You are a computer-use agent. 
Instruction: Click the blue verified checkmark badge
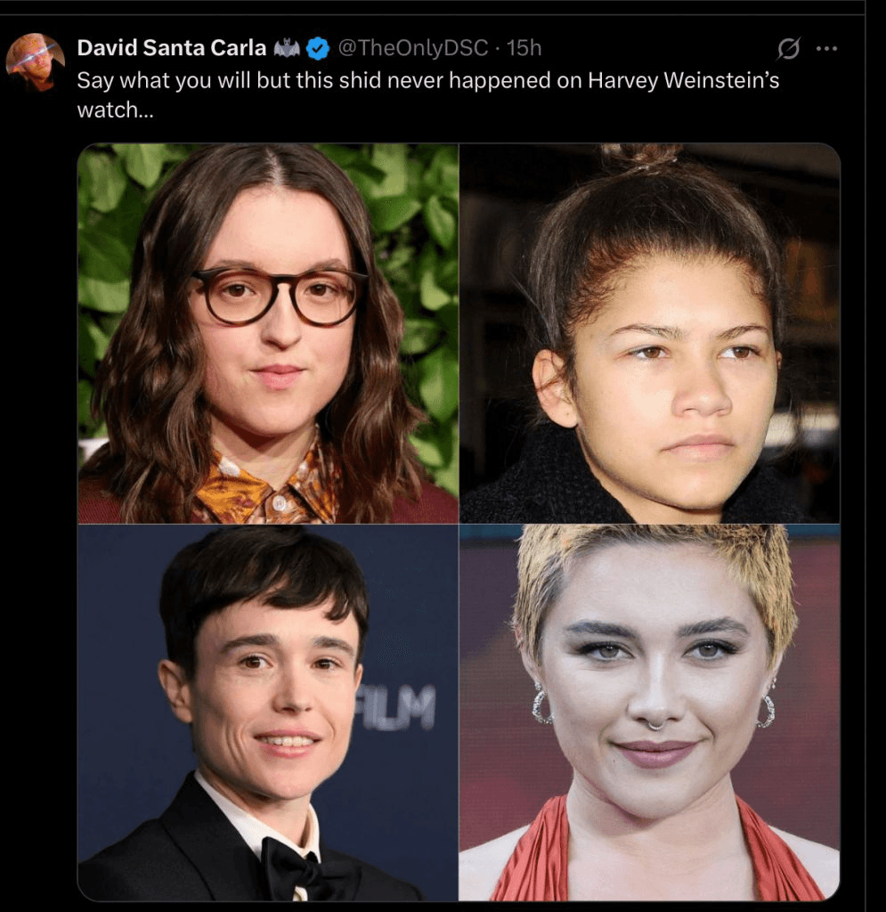[317, 48]
